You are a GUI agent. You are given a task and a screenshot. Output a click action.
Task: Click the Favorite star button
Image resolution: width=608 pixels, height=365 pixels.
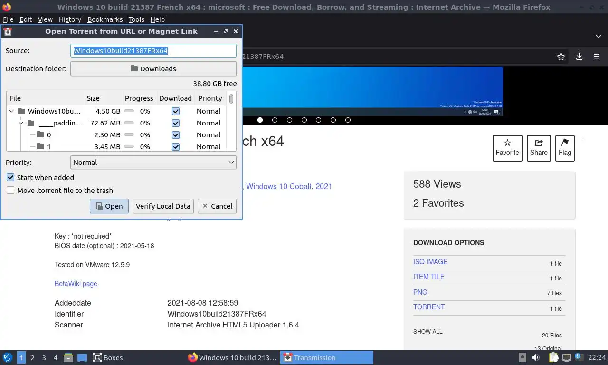point(507,148)
